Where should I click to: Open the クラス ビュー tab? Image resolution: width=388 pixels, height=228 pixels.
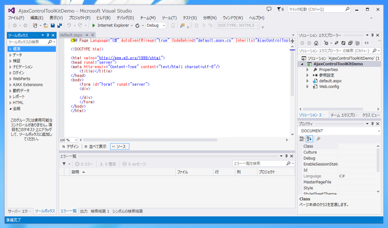click(371, 115)
